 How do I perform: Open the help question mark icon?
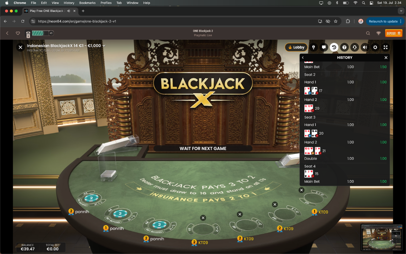344,47
